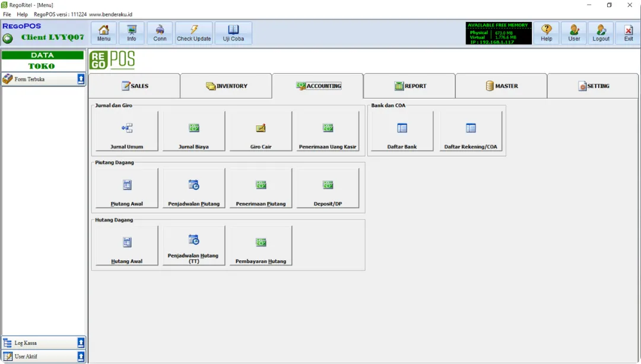Open Jurnal Umum module

pos(126,132)
